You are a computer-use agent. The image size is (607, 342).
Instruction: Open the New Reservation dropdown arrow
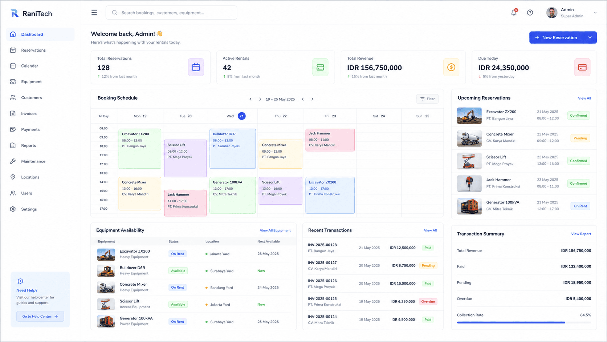590,37
